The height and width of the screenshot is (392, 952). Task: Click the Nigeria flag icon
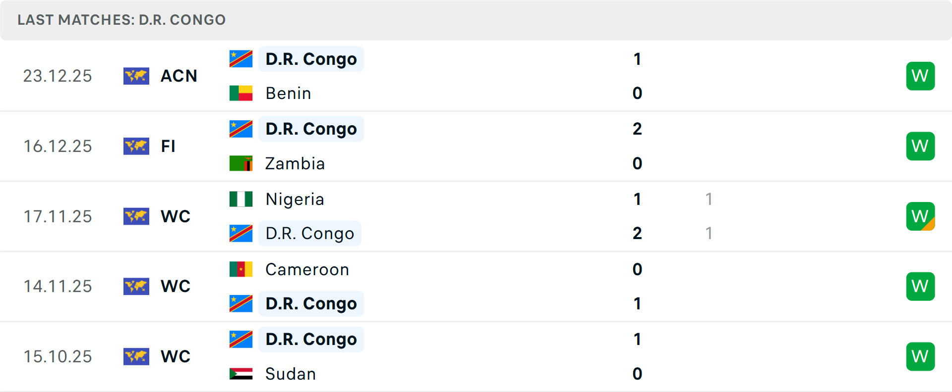pyautogui.click(x=241, y=199)
